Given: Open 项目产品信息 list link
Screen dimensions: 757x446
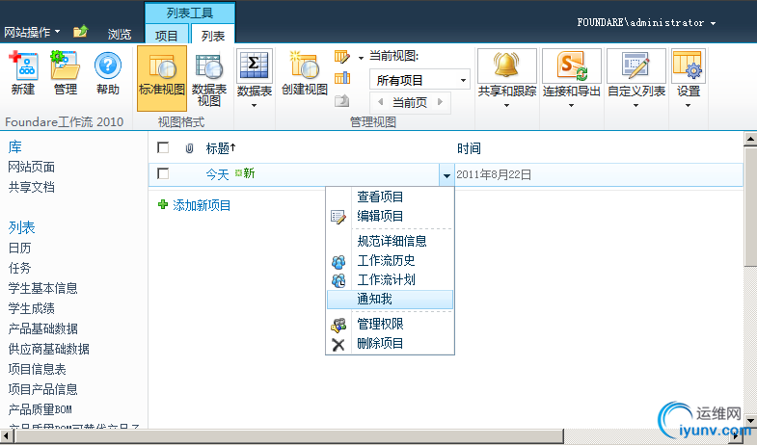Looking at the screenshot, I should (x=43, y=389).
